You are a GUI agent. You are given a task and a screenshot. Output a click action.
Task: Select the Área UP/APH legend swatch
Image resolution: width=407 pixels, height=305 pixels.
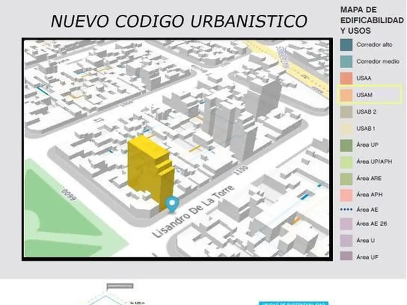[346, 162]
